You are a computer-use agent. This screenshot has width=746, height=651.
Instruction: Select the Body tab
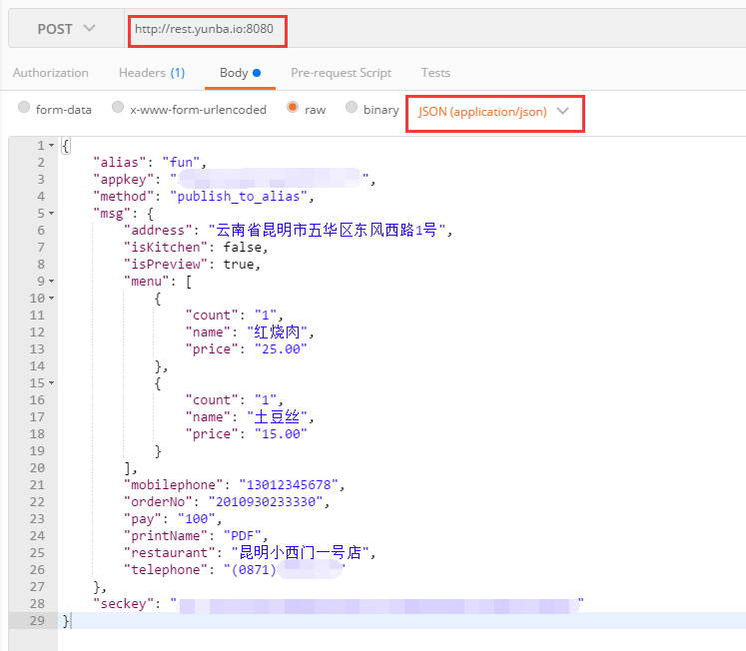pos(240,73)
